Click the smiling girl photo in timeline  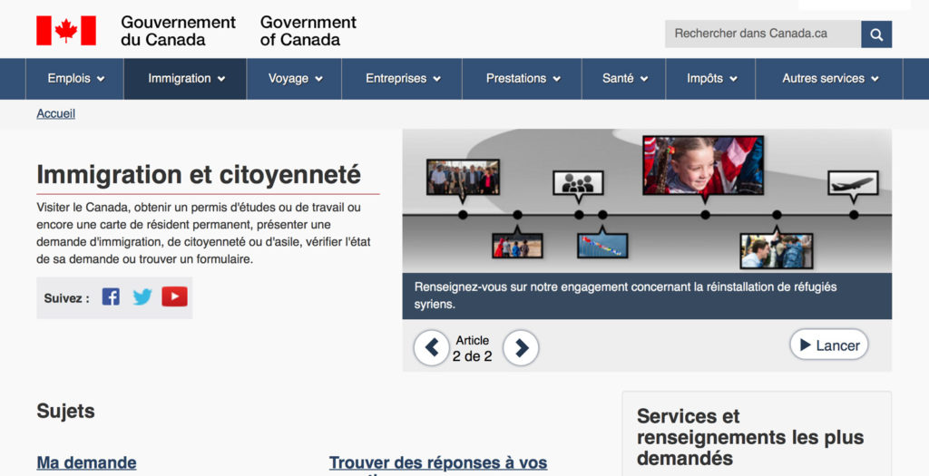point(702,165)
